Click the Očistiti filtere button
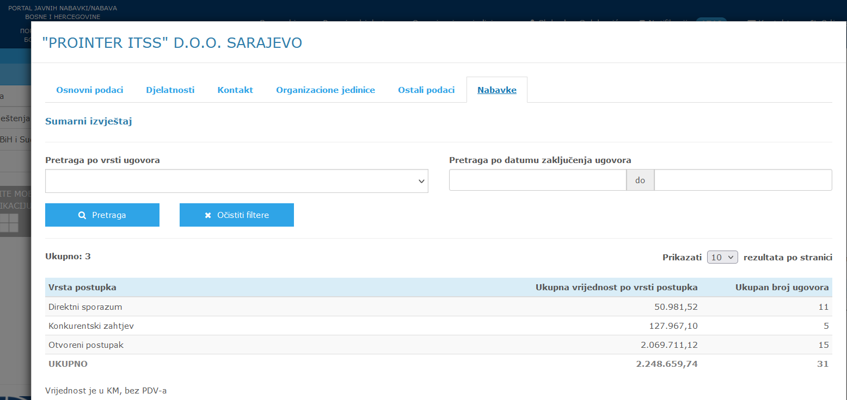Screen dimensions: 847x400 (x=237, y=215)
